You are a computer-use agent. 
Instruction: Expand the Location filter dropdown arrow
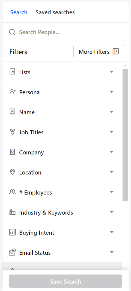click(x=111, y=172)
